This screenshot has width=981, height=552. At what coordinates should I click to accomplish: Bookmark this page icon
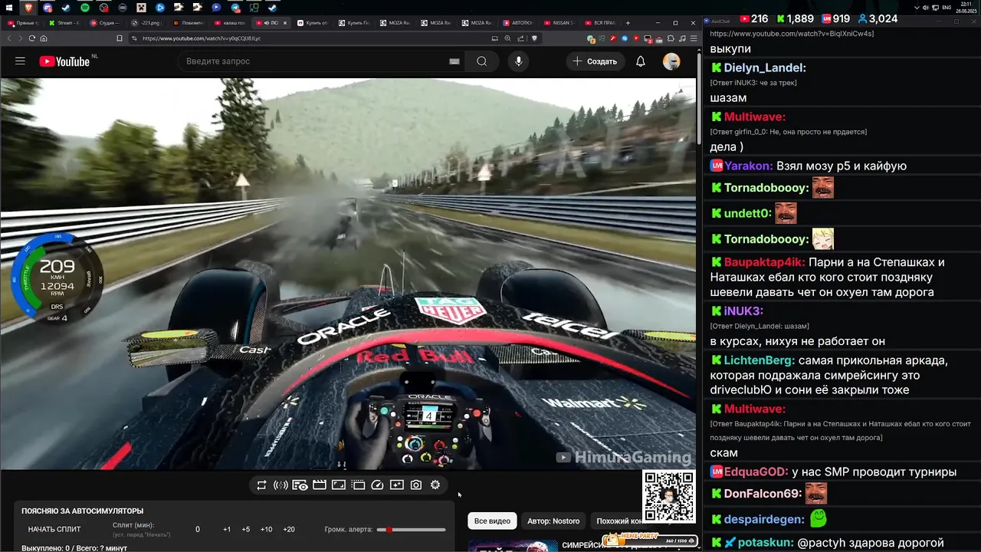pos(119,38)
